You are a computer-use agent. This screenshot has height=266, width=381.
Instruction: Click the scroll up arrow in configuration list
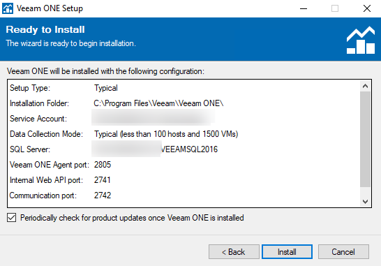[x=365, y=86]
